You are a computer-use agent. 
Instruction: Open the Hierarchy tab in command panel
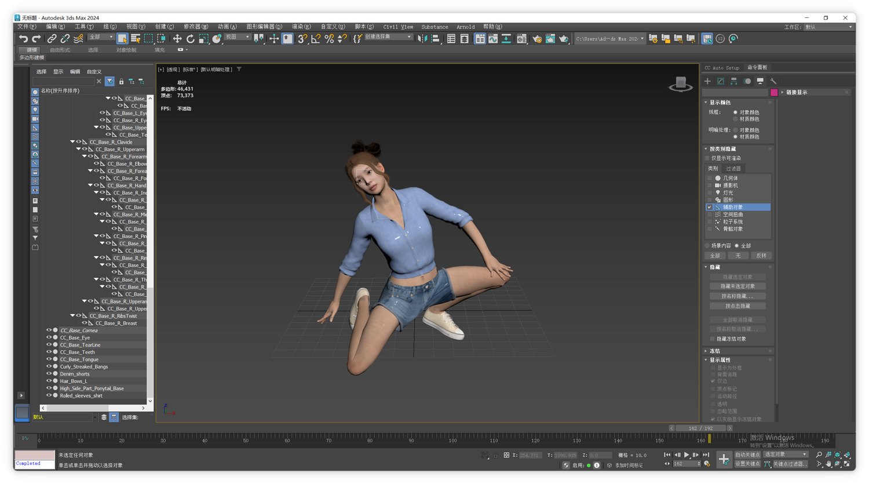point(734,81)
